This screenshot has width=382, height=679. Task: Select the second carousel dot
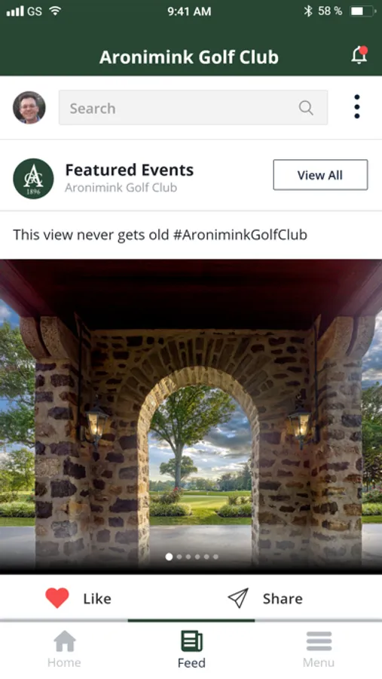179,557
